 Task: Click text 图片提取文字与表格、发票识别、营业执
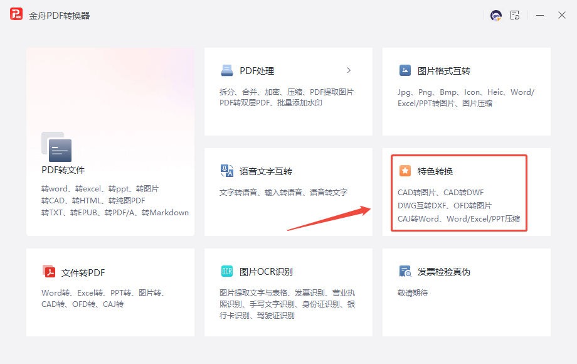[287, 292]
